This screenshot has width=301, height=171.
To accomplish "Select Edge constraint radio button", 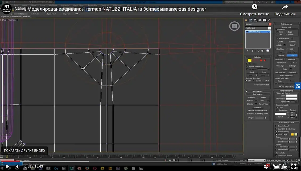I will pyautogui.click(x=286, y=32).
